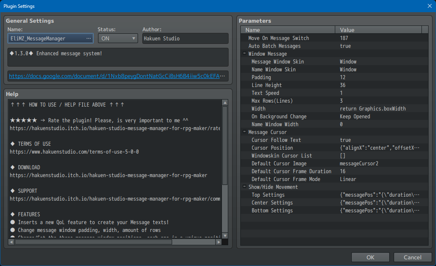
Task: Select the Cursor Position parameter
Action: [x=334, y=148]
